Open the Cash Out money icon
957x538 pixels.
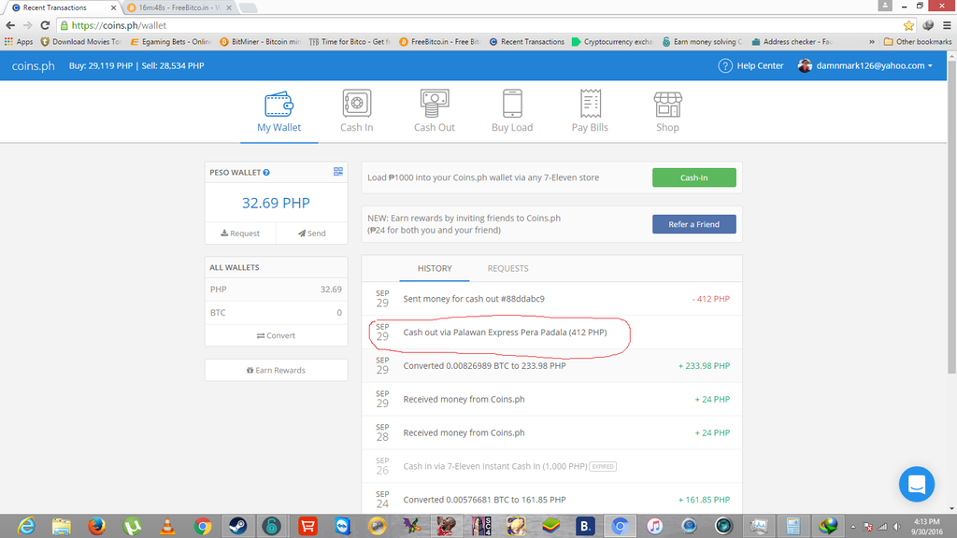435,103
